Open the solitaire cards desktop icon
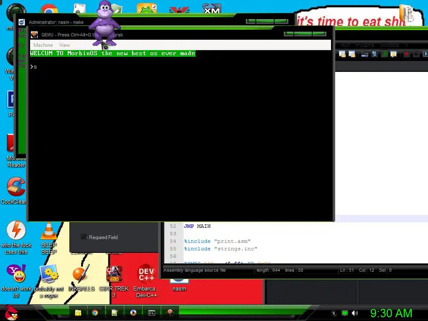 click(x=80, y=8)
